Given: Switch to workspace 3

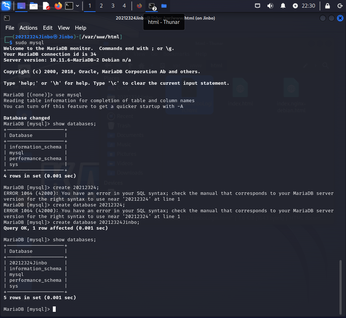Looking at the screenshot, I should 113,6.
